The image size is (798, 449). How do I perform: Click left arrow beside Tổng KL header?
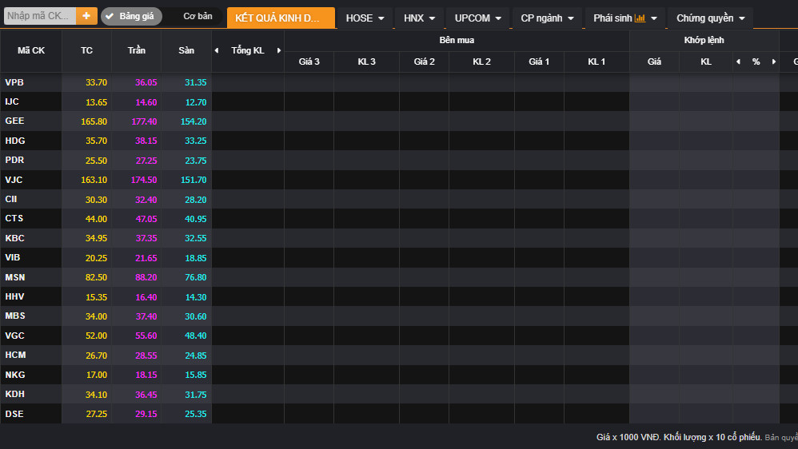click(216, 50)
